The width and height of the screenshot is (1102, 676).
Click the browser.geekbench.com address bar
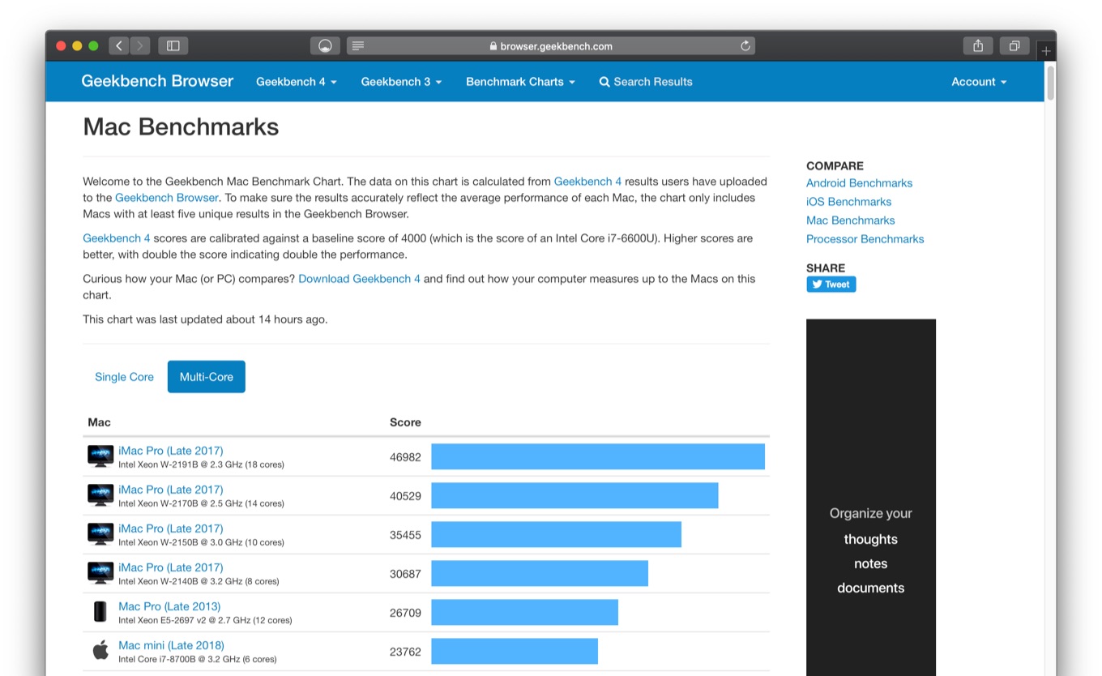pos(551,46)
